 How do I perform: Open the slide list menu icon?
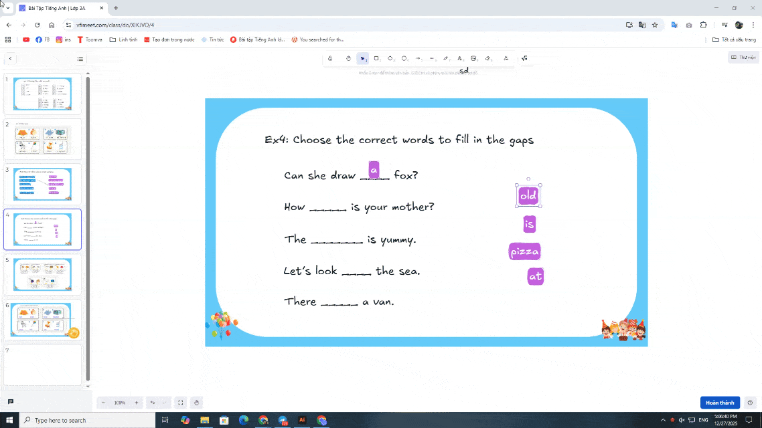click(x=80, y=59)
